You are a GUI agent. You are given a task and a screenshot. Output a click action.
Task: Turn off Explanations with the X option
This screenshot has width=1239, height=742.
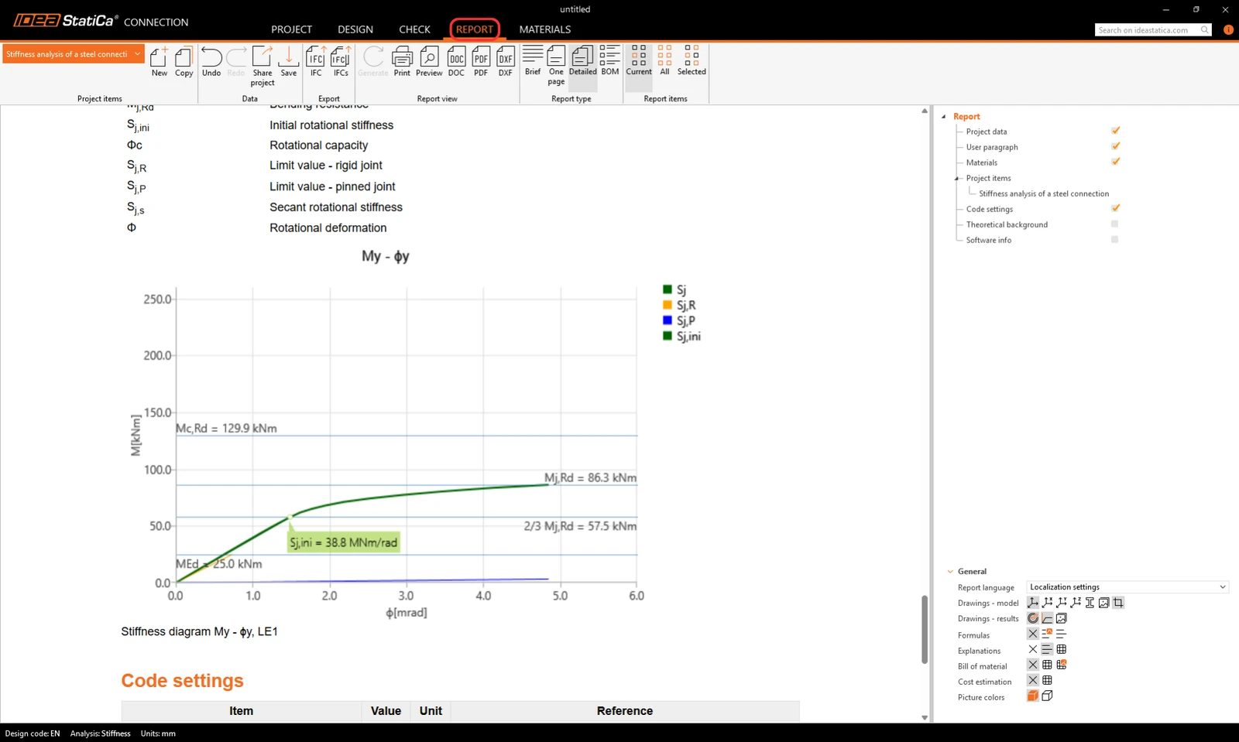pos(1032,649)
